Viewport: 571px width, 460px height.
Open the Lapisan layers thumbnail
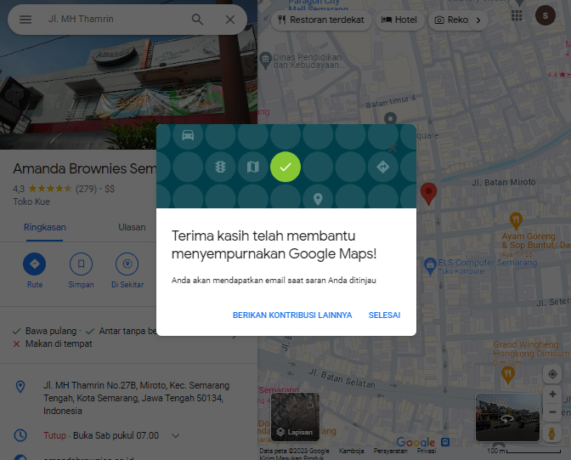coord(295,417)
